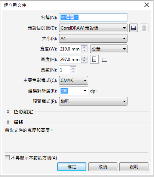The width and height of the screenshot is (154, 177).
Task: Click the 名稱 document name field
Action: [x=93, y=17]
